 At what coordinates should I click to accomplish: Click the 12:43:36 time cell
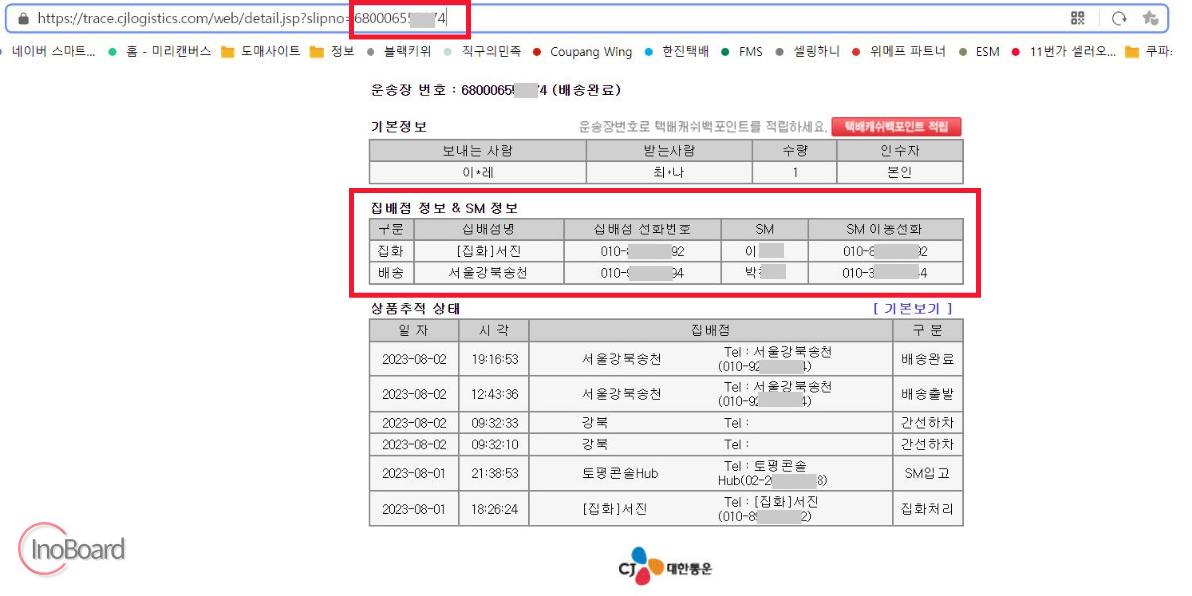tap(494, 394)
